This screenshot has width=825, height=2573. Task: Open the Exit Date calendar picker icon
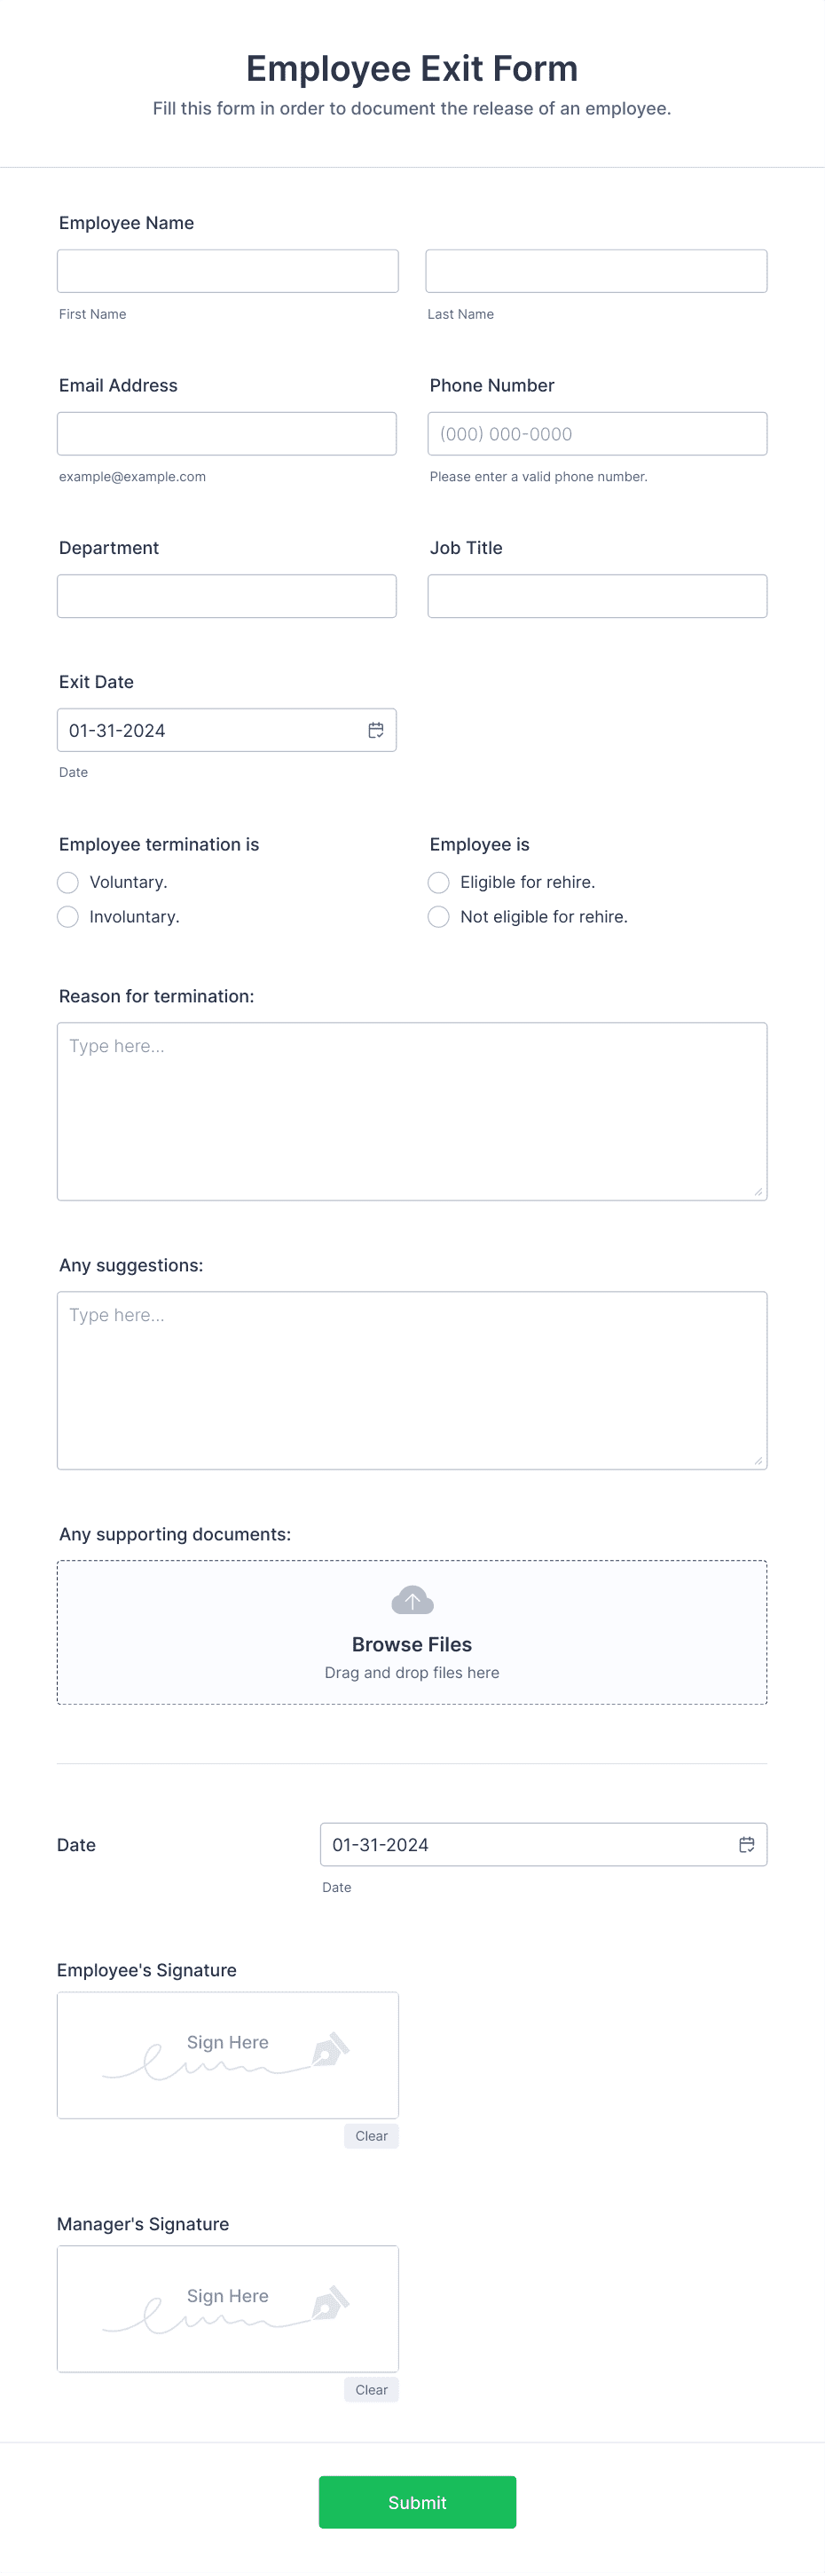point(376,730)
